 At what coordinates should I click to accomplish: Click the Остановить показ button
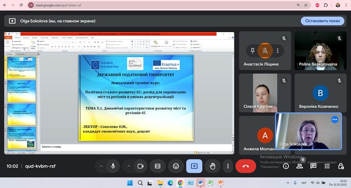pos(322,21)
